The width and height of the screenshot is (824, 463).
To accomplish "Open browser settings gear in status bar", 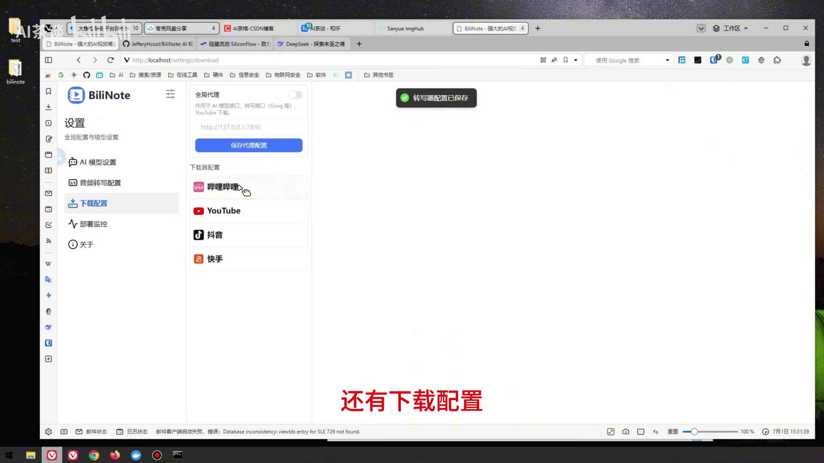I will [x=48, y=432].
